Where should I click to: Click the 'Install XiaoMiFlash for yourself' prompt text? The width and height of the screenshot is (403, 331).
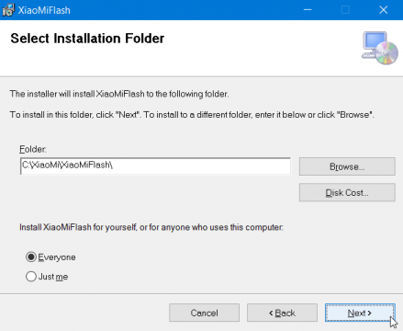[x=151, y=227]
